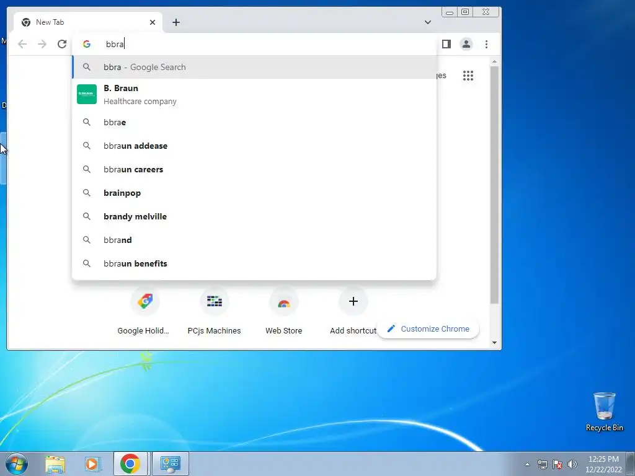This screenshot has height=476, width=635.
Task: Open the control panel taskbar icon
Action: [x=171, y=464]
